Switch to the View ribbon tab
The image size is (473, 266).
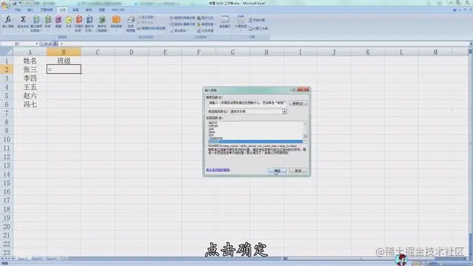pos(102,10)
